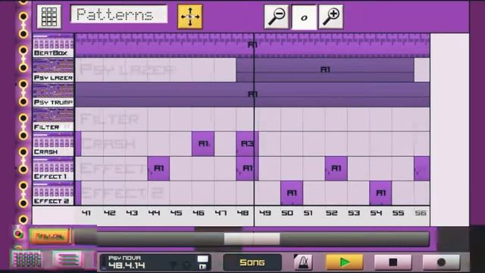Open the hamburger menu icon

coord(67,259)
